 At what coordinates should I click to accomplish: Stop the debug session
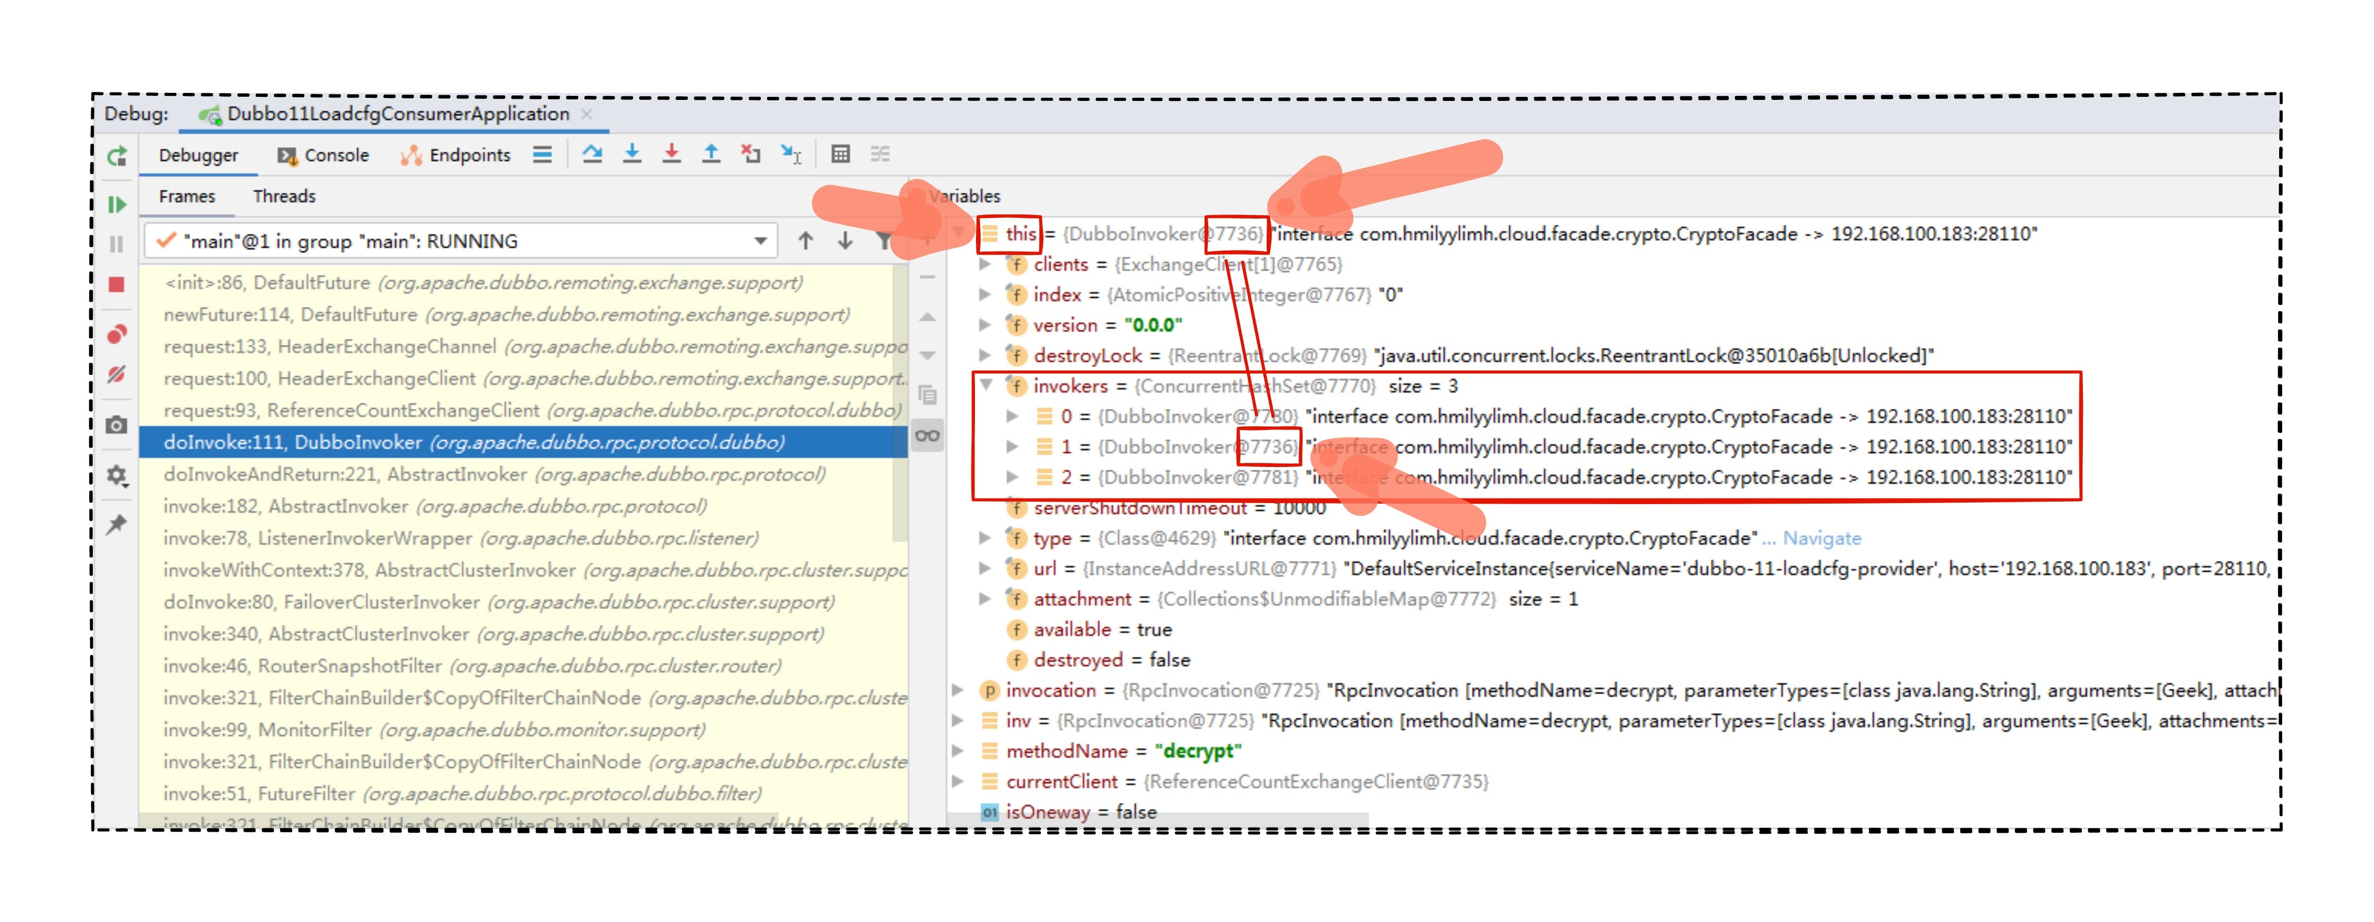coord(117,285)
